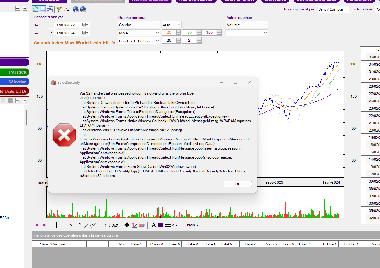Click the chart view icon in toolbar
The image size is (380, 268).
tap(36, 9)
